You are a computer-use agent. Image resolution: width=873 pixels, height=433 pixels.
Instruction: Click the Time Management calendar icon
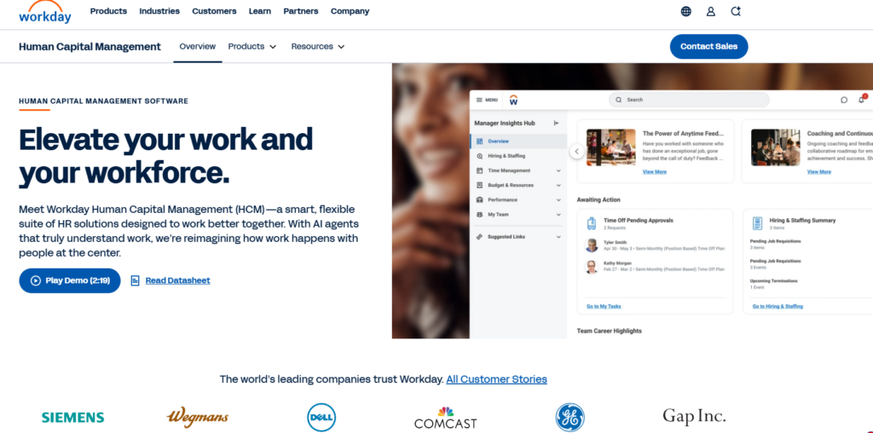tap(479, 170)
